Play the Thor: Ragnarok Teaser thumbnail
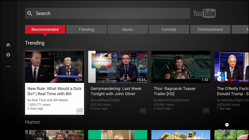The image size is (249, 140). point(181,67)
